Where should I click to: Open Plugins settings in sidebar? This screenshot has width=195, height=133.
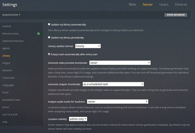click(6, 63)
